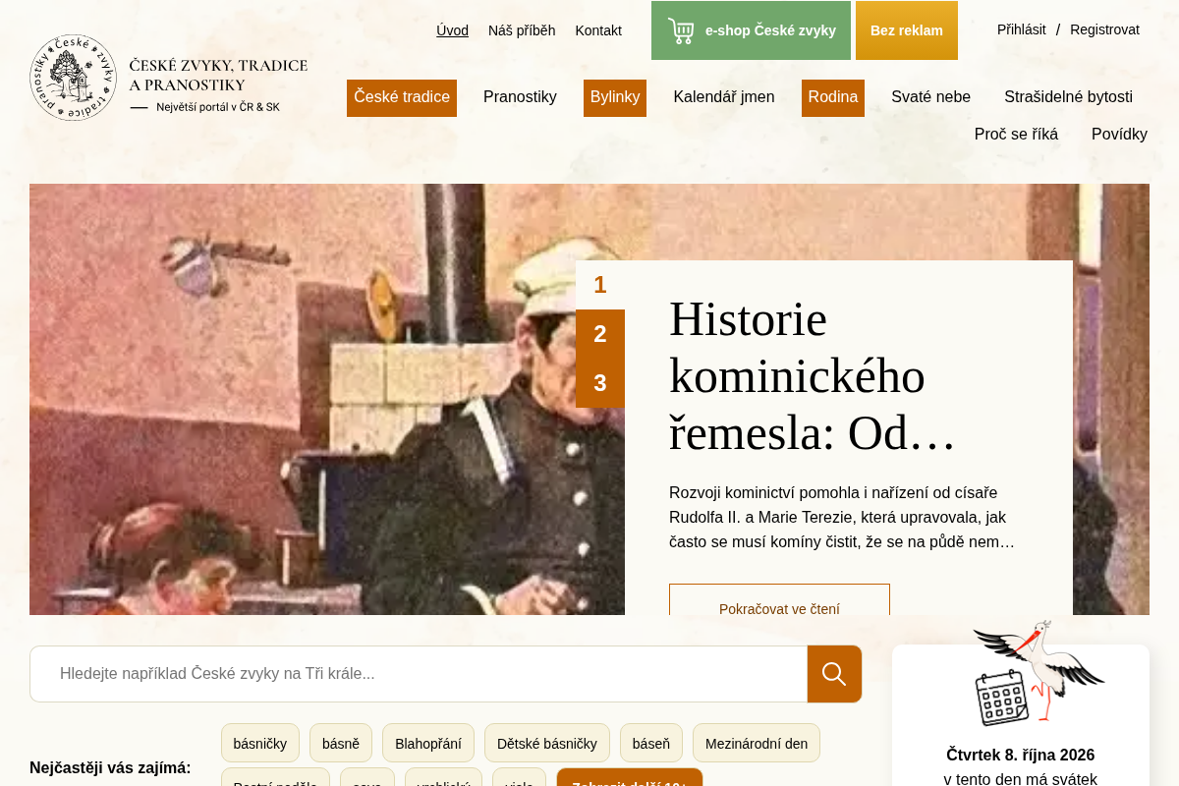Switch to slide number 1
This screenshot has width=1179, height=786.
click(600, 285)
